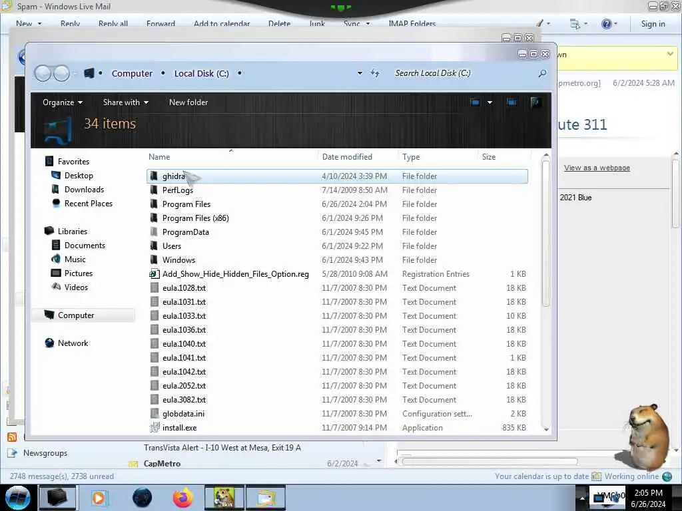Select the ghidra folder icon
The height and width of the screenshot is (511, 682).
[154, 176]
